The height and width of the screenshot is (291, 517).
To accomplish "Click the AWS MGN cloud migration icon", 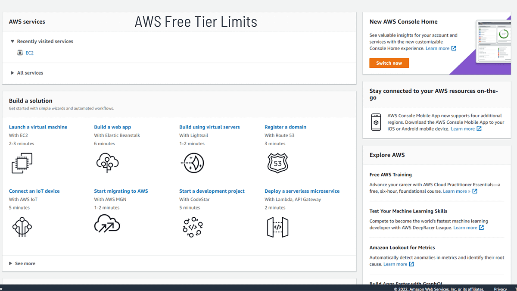I will 107,224.
